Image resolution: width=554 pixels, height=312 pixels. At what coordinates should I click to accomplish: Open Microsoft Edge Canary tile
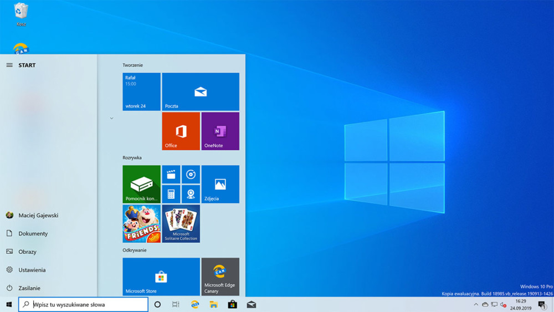tap(220, 277)
